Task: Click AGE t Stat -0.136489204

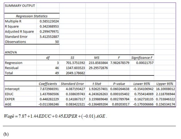Action: coord(98,104)
